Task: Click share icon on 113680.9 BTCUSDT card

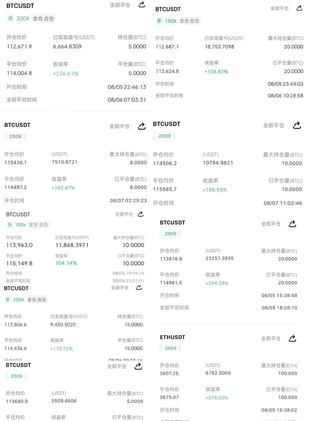Action: pyautogui.click(x=138, y=366)
